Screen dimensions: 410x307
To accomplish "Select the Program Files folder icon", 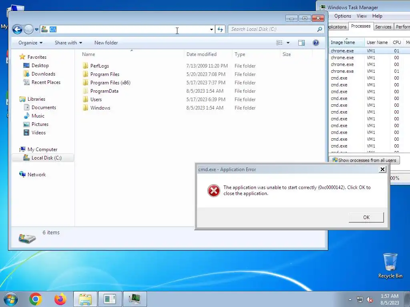I will tap(85, 74).
